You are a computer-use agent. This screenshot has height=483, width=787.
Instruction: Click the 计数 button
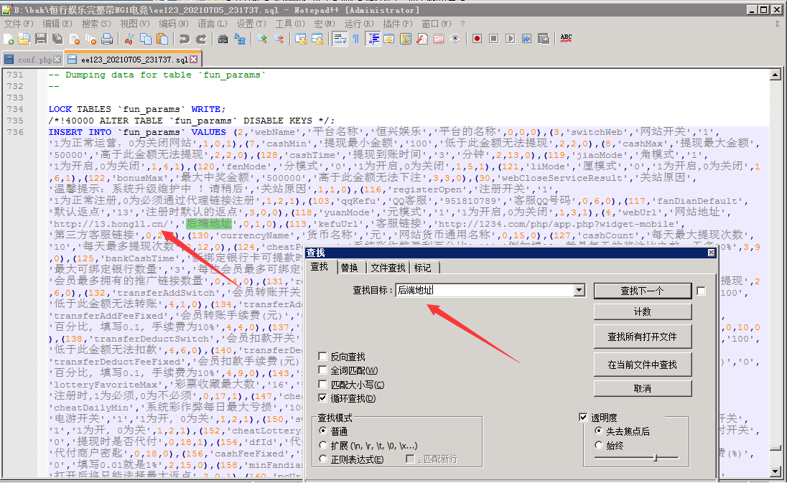(643, 312)
